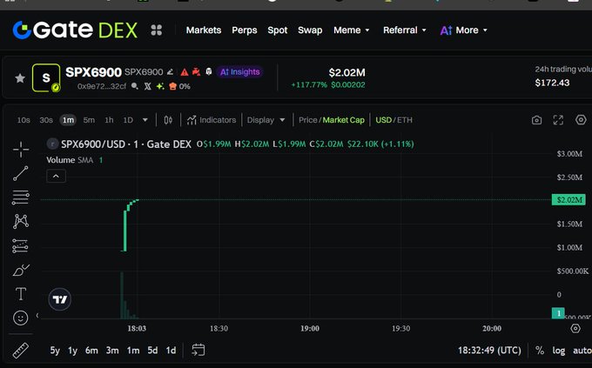Click the Gate DEX logo
The height and width of the screenshot is (368, 592).
75,30
